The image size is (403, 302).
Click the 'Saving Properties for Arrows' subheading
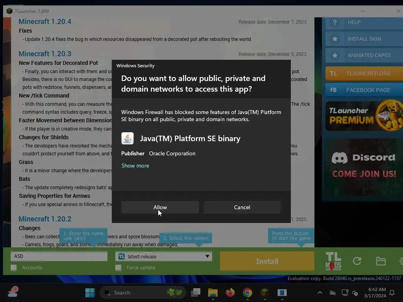[54, 196]
